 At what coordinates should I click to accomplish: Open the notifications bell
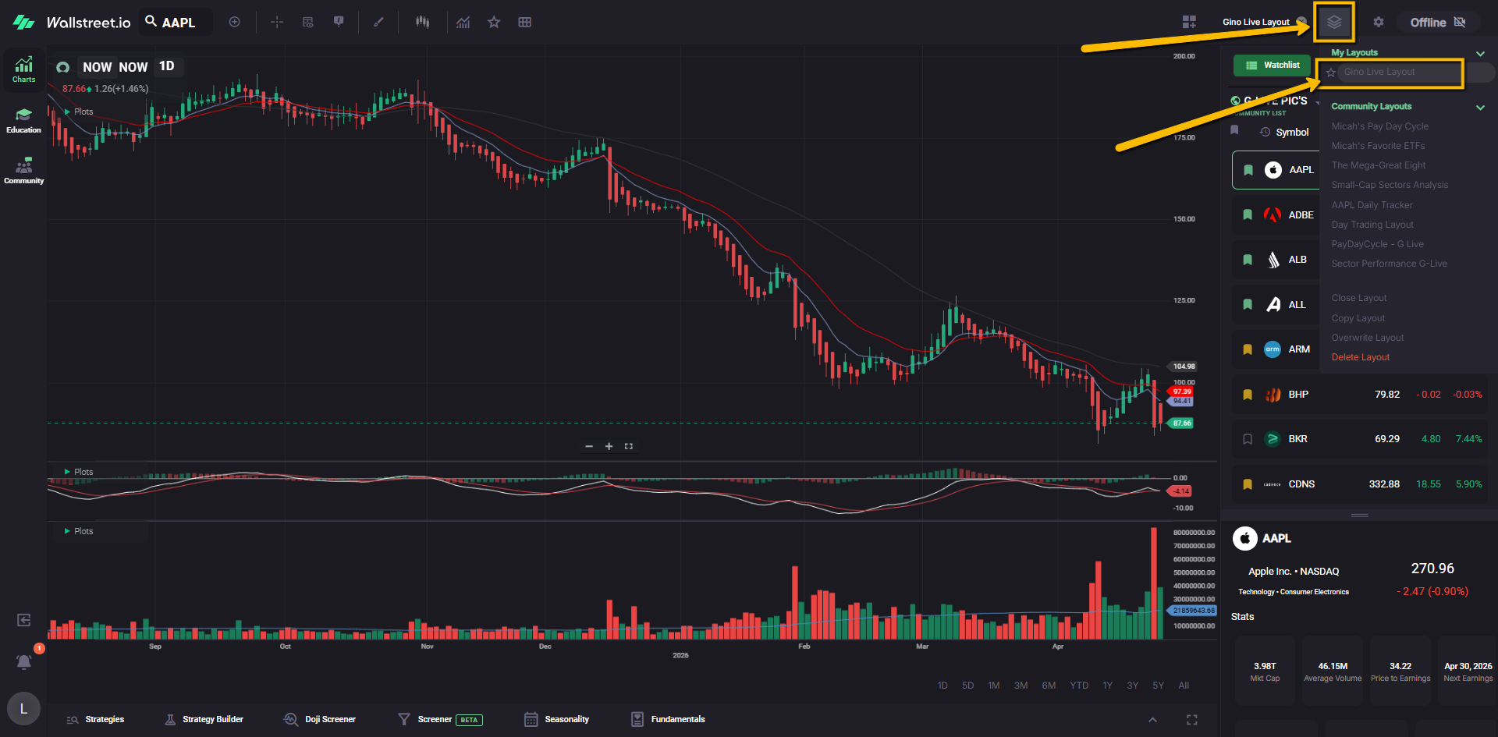tap(24, 662)
